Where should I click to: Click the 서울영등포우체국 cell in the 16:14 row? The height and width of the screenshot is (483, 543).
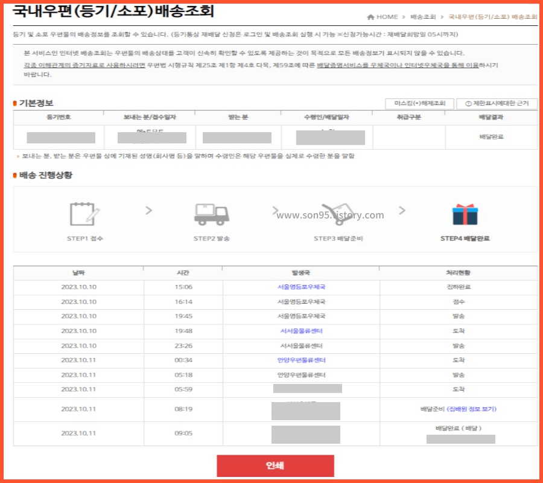pos(301,302)
